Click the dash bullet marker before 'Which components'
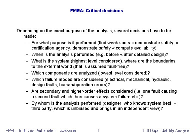The height and width of the screenshot is (135, 195). (x=27, y=73)
